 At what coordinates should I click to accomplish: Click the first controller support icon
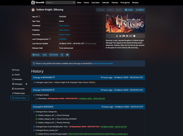tap(124, 36)
